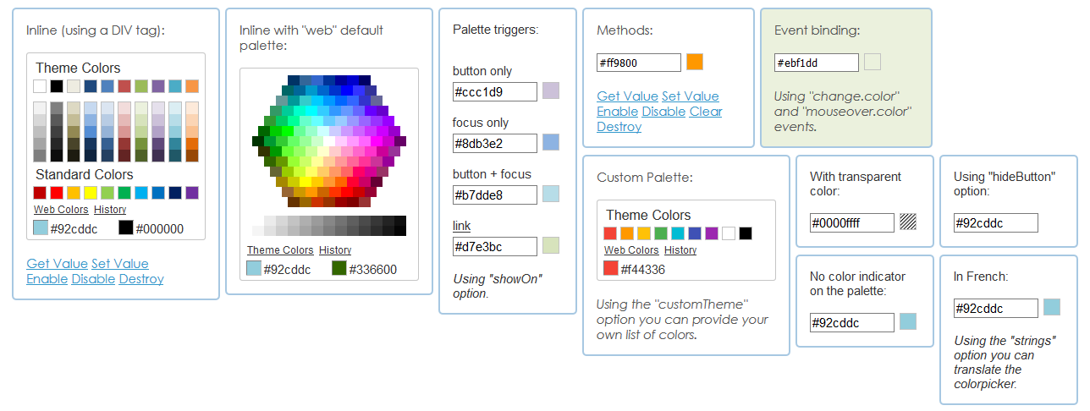Click the orange trigger button beside #ff9800 field
This screenshot has height=411, width=1090.
[x=695, y=62]
